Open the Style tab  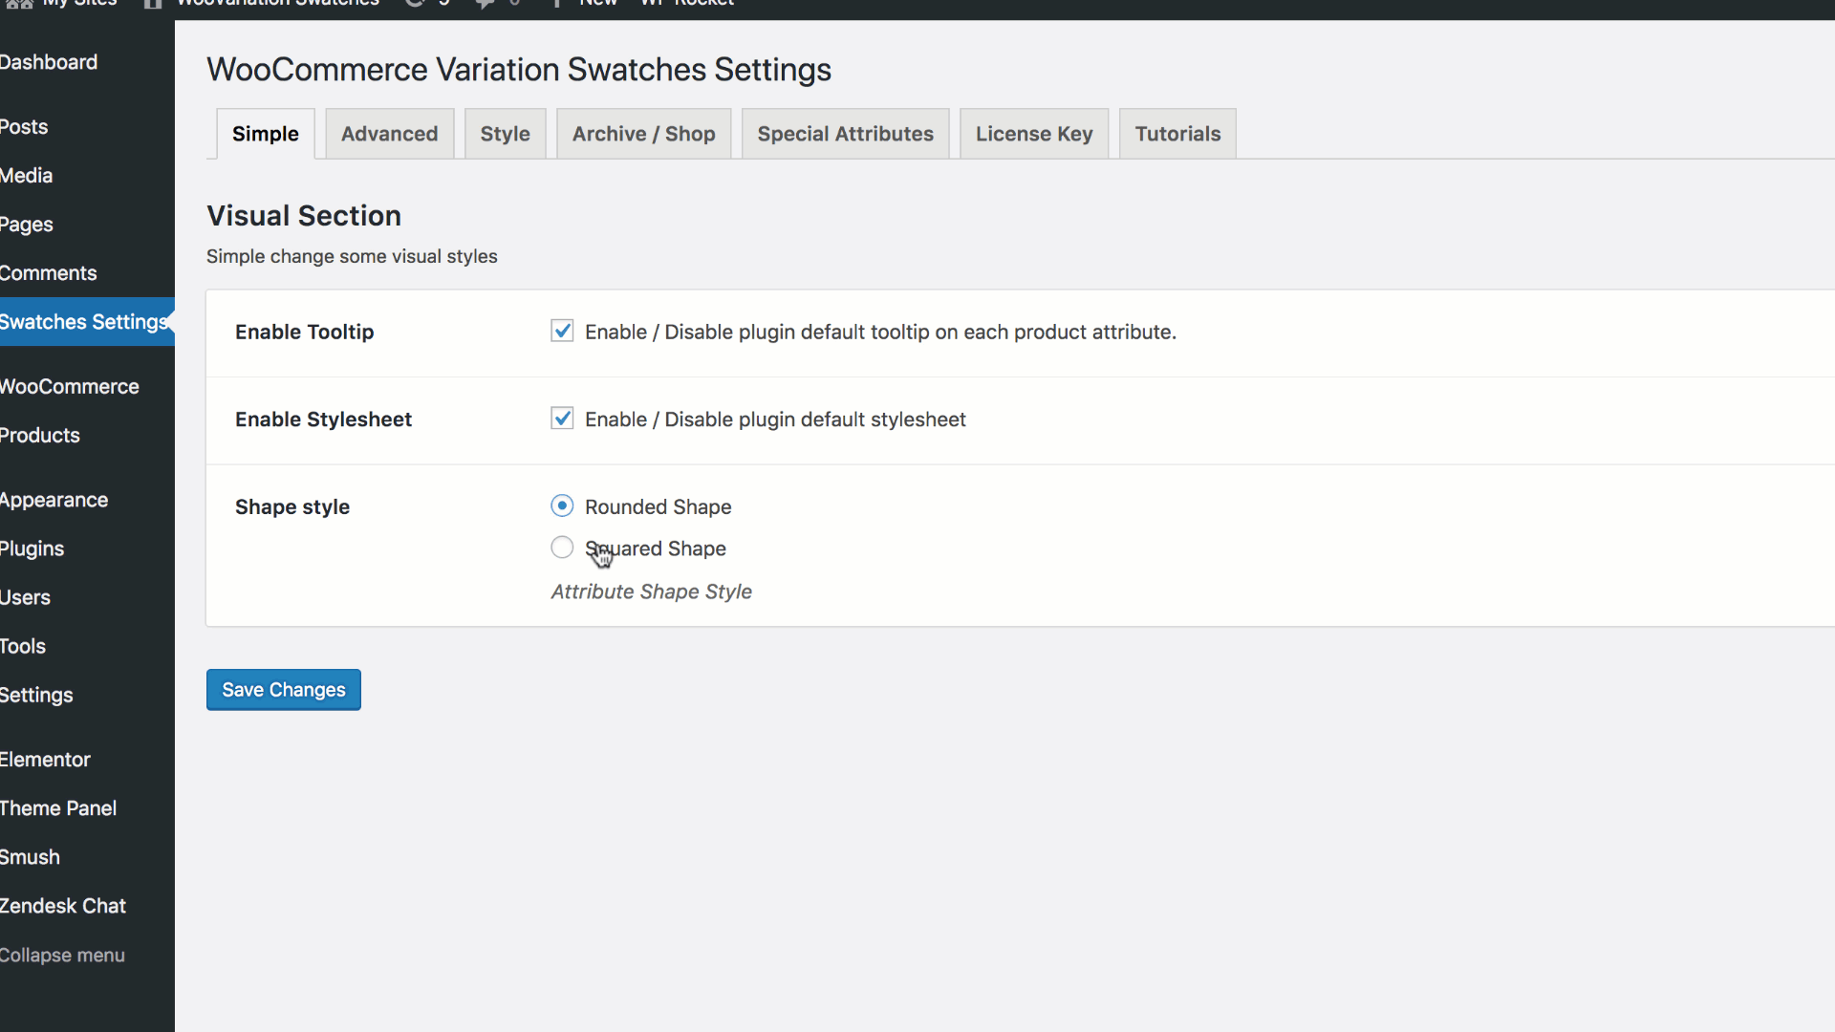click(505, 134)
